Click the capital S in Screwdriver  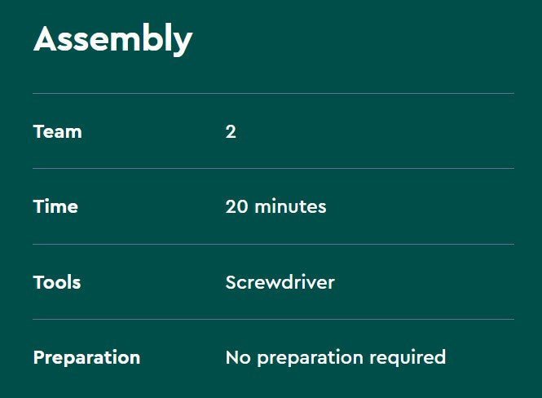tap(231, 282)
